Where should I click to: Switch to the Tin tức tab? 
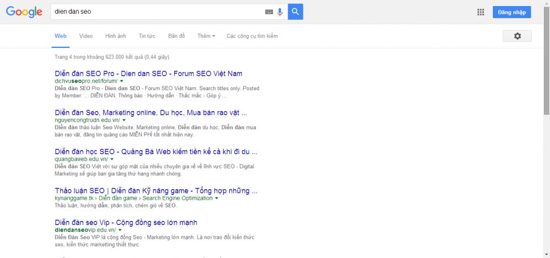pos(147,36)
